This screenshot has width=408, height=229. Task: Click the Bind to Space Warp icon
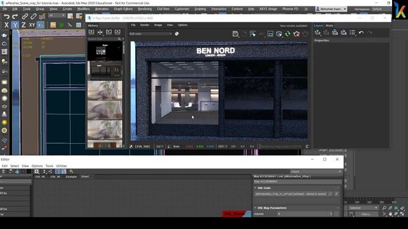click(42, 17)
